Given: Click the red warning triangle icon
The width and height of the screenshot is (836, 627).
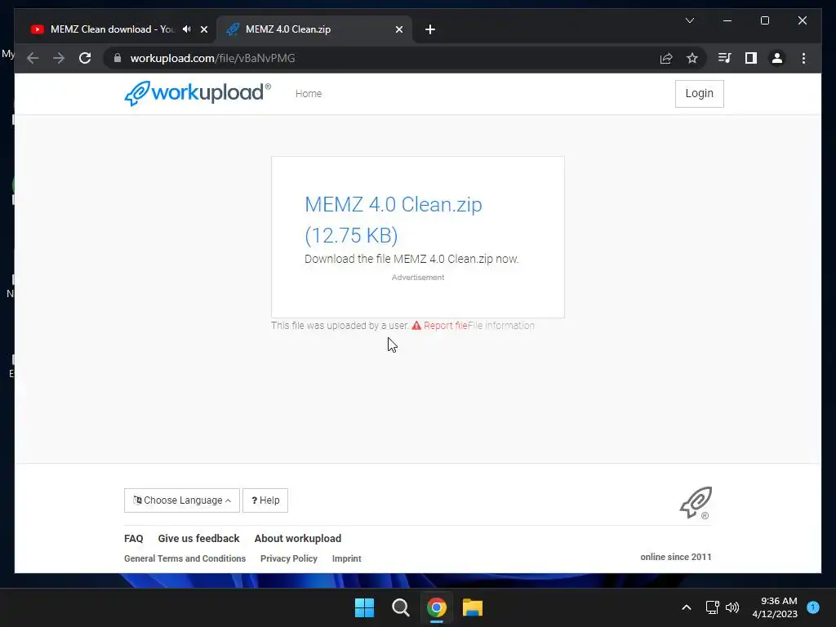Looking at the screenshot, I should (416, 325).
